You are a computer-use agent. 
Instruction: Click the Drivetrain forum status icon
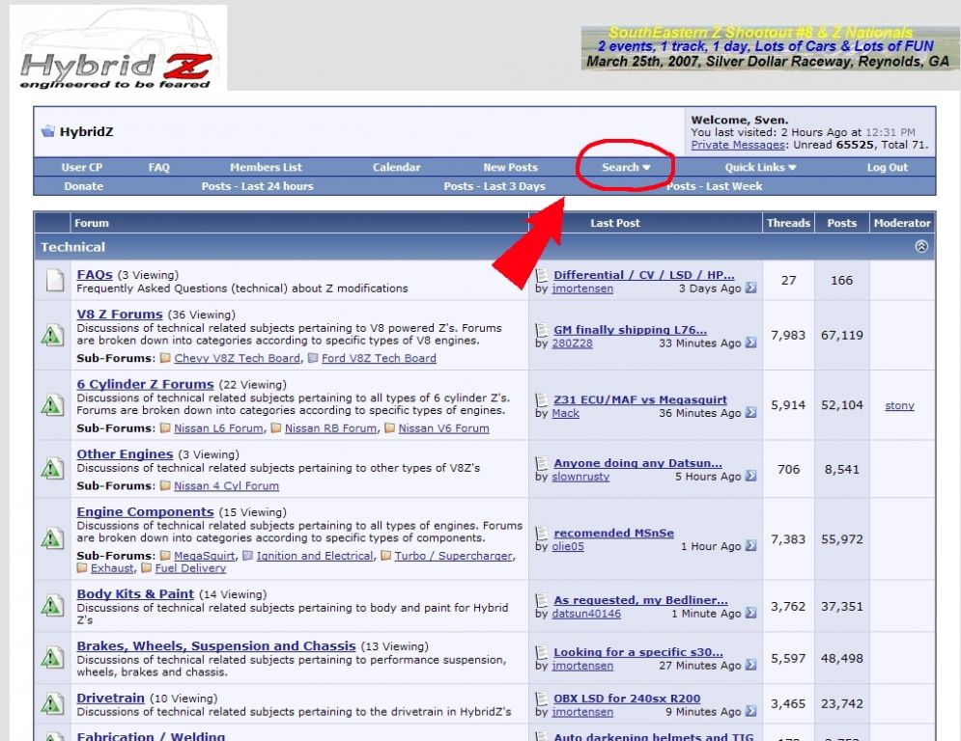click(x=52, y=706)
